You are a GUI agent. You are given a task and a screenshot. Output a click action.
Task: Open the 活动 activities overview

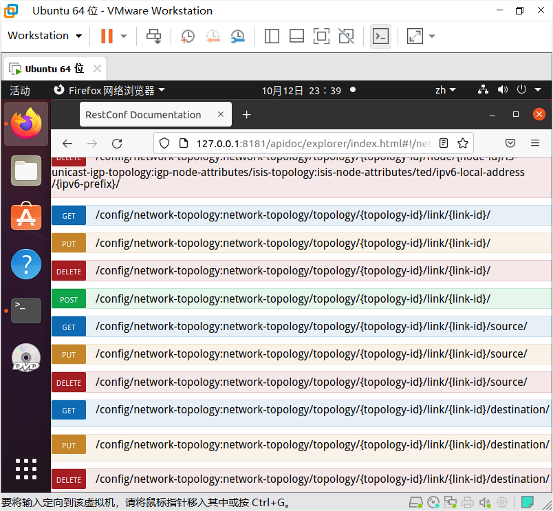(20, 90)
